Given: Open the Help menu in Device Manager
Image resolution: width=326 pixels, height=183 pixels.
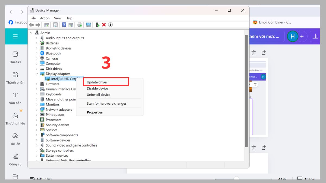Looking at the screenshot, I should pos(69,18).
